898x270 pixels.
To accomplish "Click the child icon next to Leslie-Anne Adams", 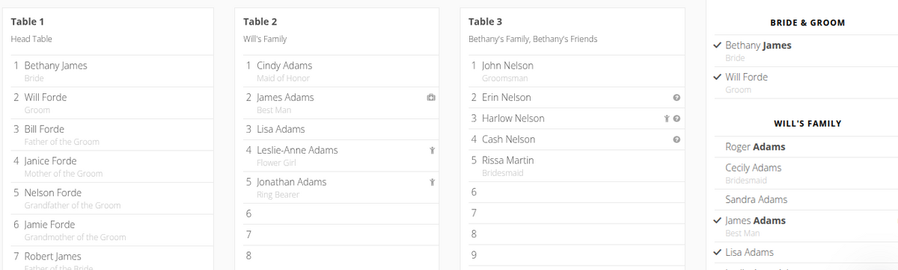I will [x=433, y=151].
